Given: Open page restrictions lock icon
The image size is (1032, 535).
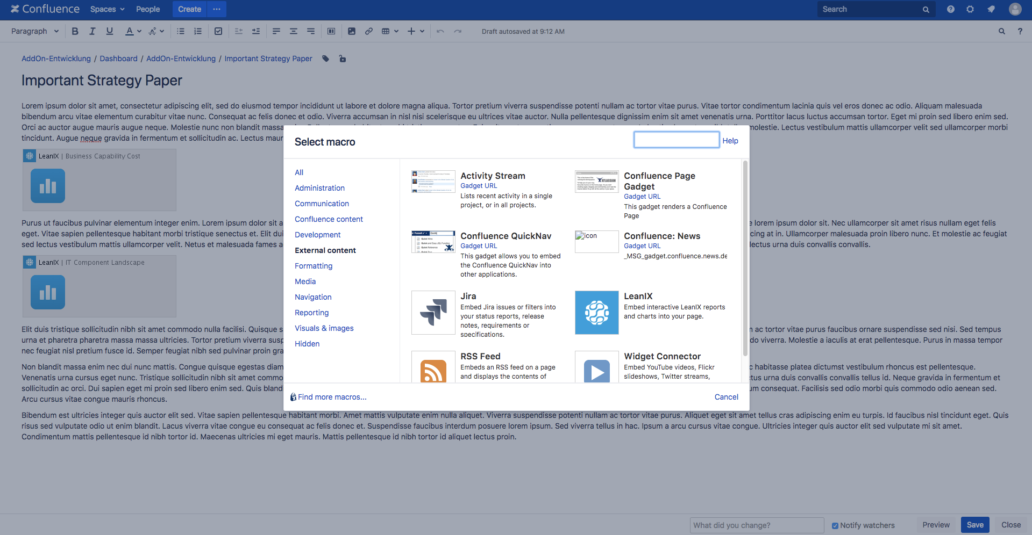Looking at the screenshot, I should 343,59.
